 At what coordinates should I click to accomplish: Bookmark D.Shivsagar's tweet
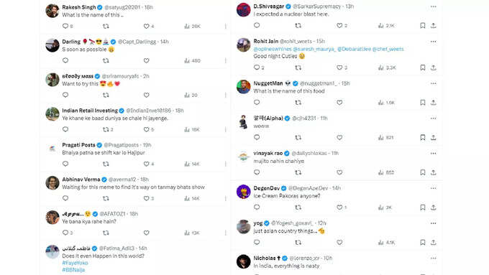(423, 26)
